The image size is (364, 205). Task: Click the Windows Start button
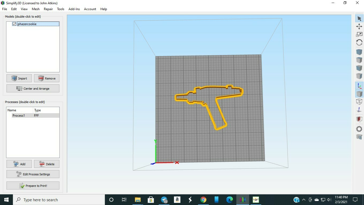pos(6,200)
